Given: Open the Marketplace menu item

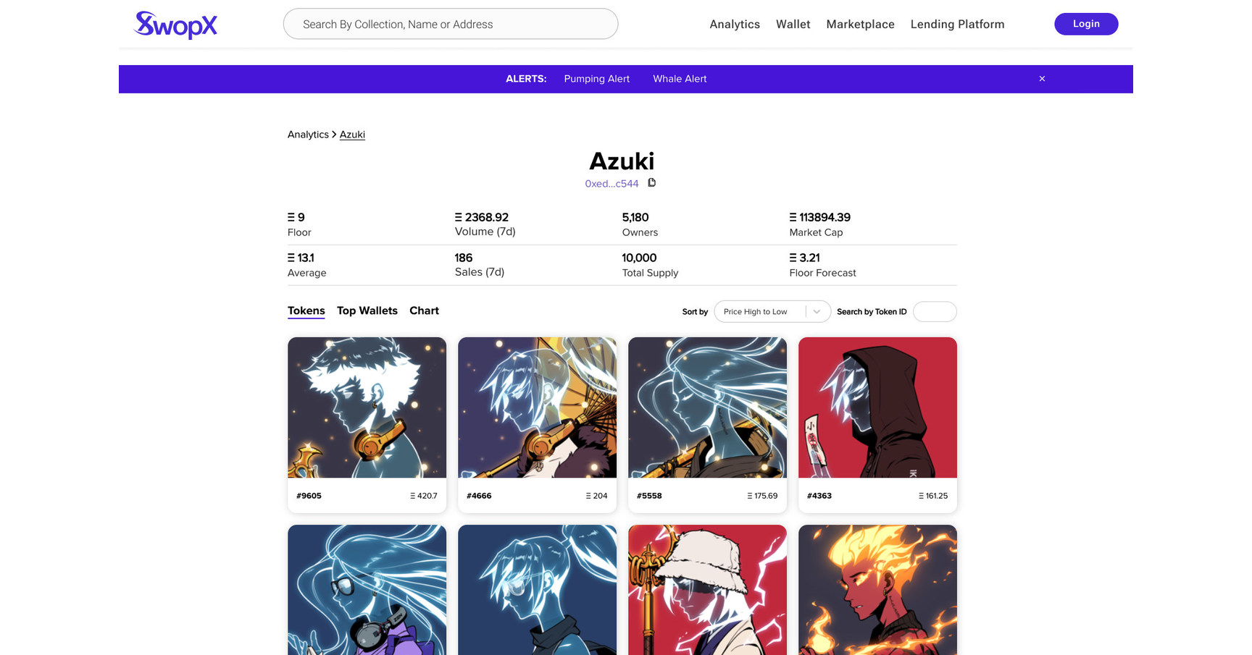Looking at the screenshot, I should tap(860, 24).
